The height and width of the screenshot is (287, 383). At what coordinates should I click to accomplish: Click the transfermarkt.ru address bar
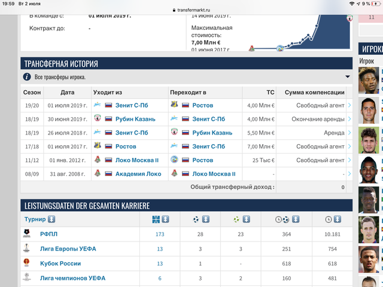(191, 10)
